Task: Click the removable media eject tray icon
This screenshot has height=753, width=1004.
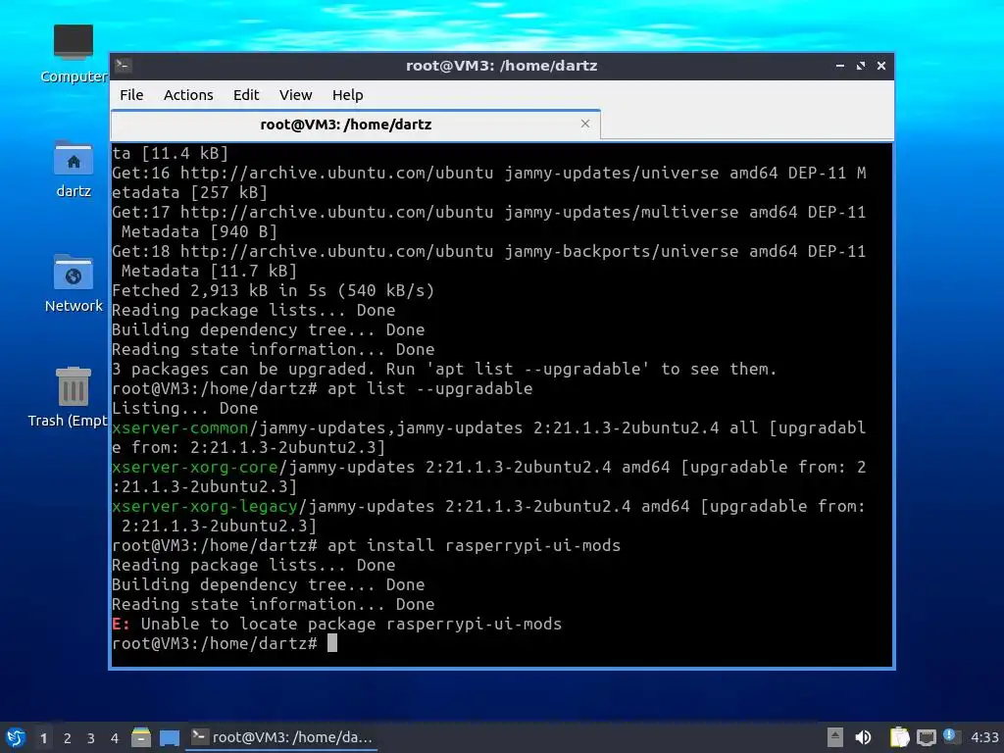Action: pyautogui.click(x=835, y=737)
